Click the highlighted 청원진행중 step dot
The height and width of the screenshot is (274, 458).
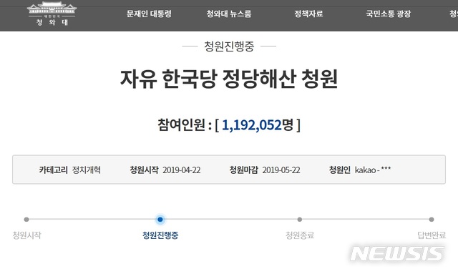[x=160, y=220]
